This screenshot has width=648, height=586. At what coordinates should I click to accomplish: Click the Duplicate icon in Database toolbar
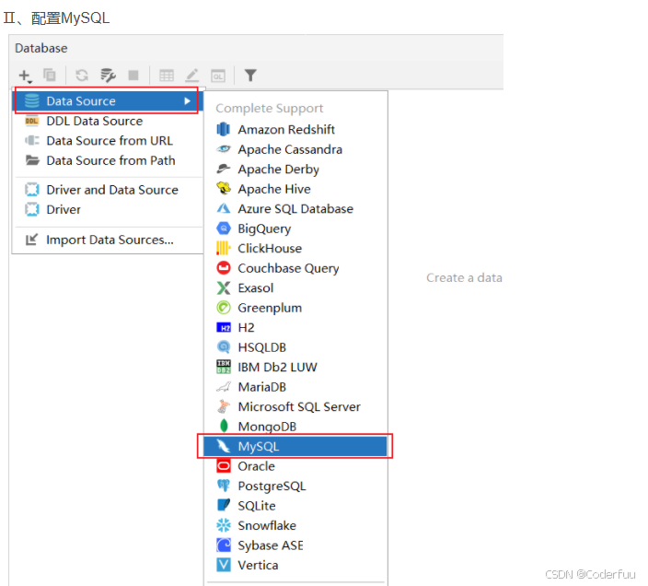[50, 76]
